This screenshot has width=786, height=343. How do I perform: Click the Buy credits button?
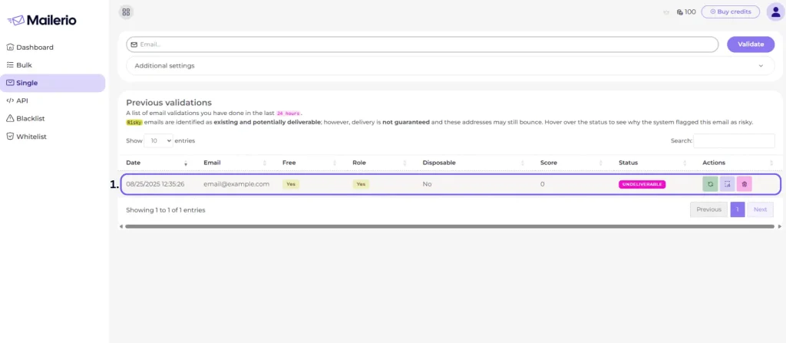click(x=730, y=12)
